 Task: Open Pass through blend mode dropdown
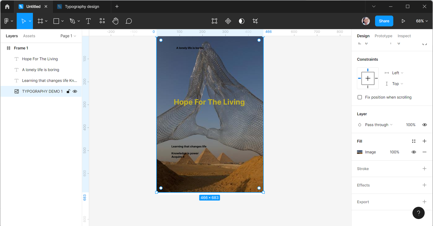pos(379,125)
